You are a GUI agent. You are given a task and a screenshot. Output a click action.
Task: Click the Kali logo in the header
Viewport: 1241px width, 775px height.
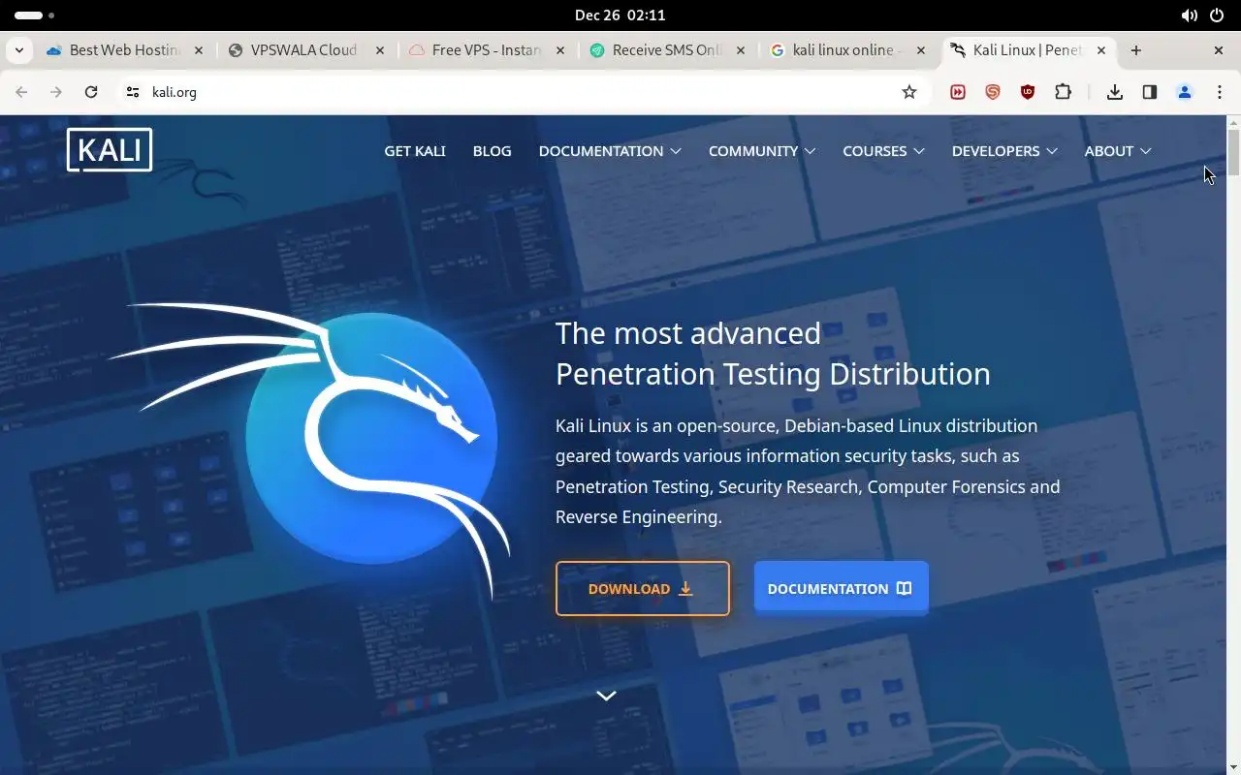[110, 150]
